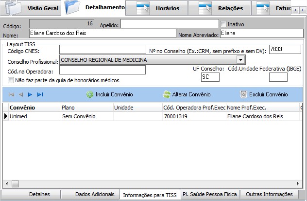Screen dimensions: 307x201
Task: Toggle the Inativo checkbox
Action: (223, 24)
